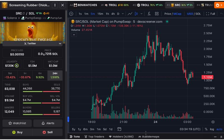Viewport: 224px width, 140px height.
Task: Switch chart to MCap view
Action: tap(177, 14)
